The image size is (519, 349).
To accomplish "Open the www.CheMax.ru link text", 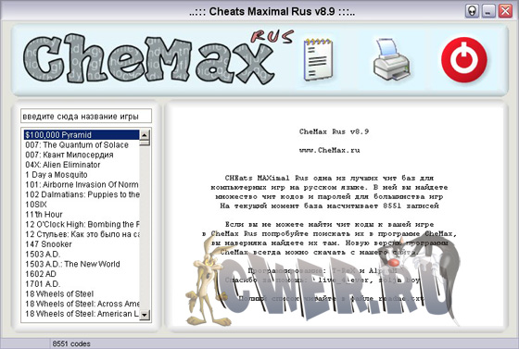I will click(x=330, y=150).
